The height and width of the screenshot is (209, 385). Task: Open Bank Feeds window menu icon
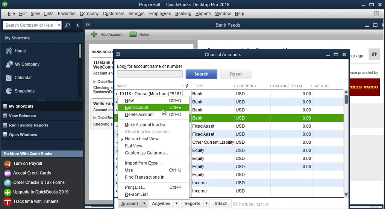click(88, 24)
